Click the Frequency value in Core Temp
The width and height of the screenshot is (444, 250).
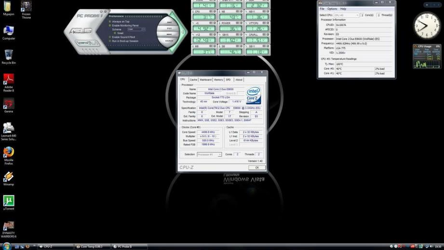coord(363,43)
